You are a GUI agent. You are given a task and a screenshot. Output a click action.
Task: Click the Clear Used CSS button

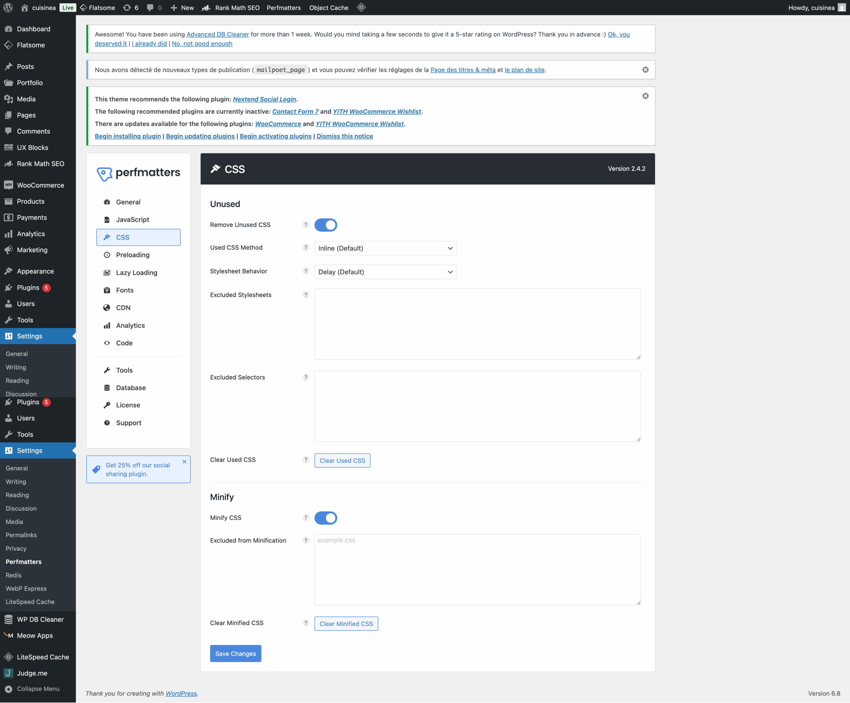point(342,461)
